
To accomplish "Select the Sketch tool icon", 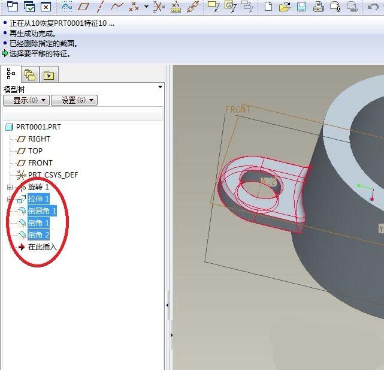I will 66,6.
